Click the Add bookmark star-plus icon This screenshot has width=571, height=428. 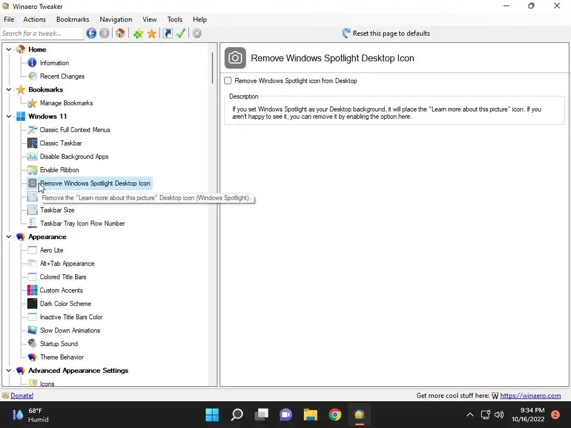138,33
